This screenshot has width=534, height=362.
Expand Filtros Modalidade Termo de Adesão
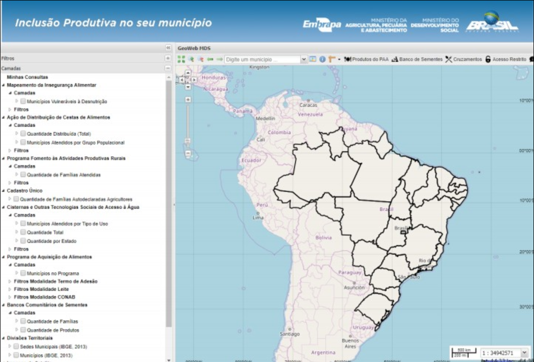[10, 282]
